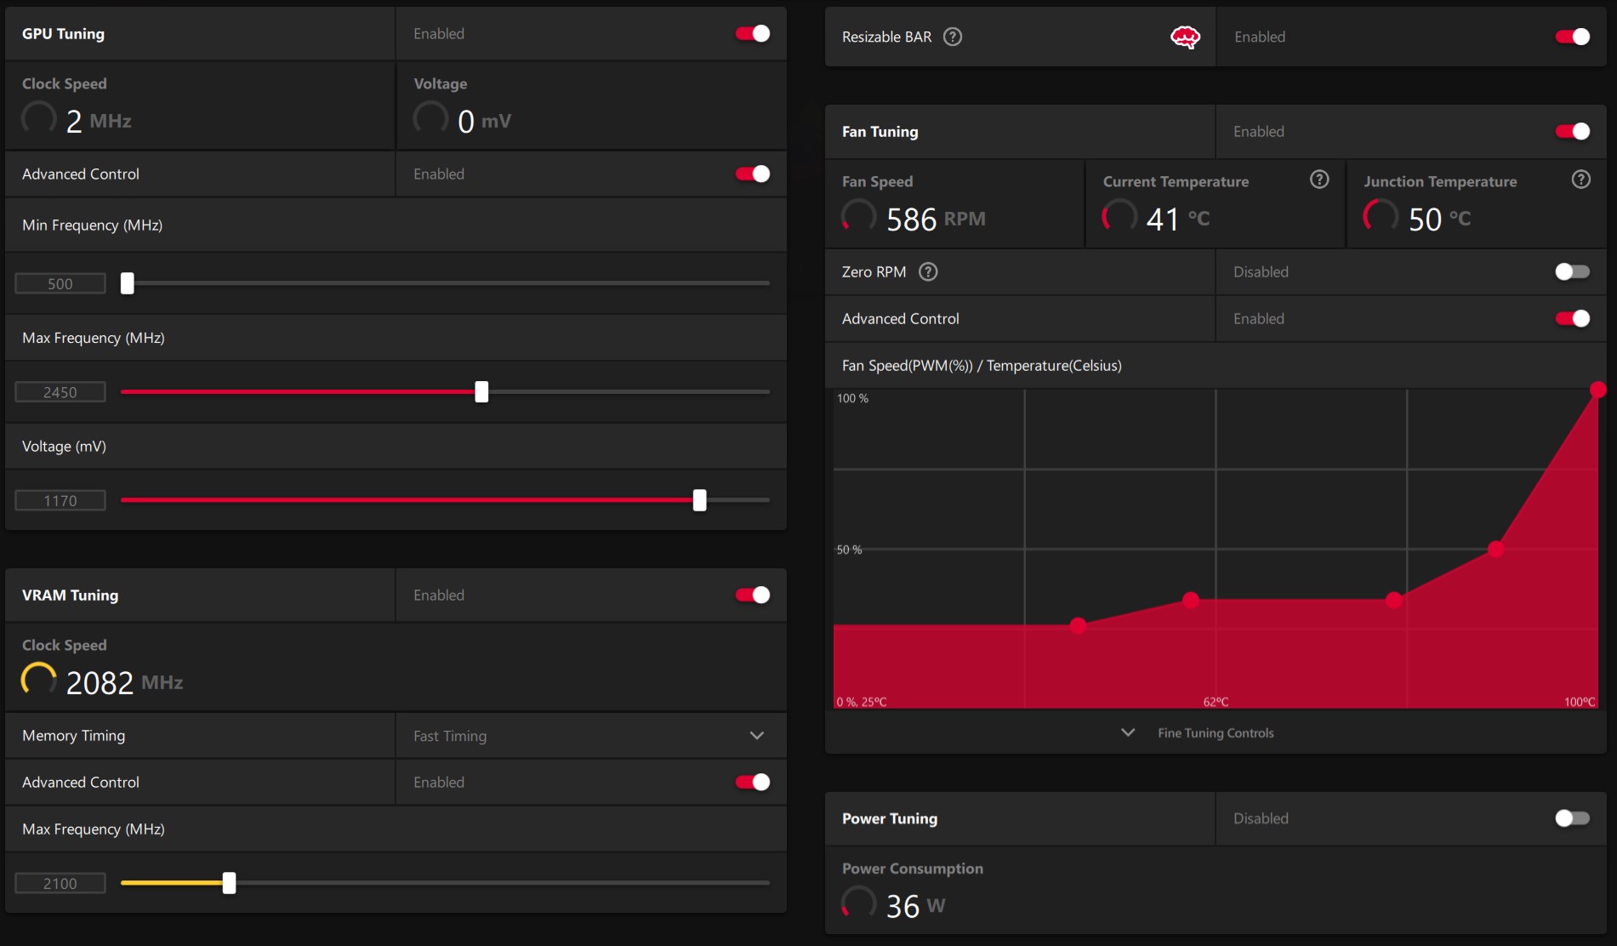Disable the GPU Tuning toggle
This screenshot has height=946, width=1617.
tap(753, 33)
